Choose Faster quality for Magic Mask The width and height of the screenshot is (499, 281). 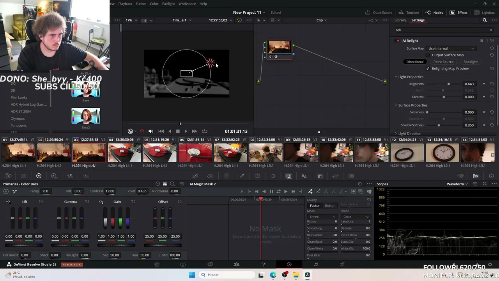pyautogui.click(x=315, y=206)
